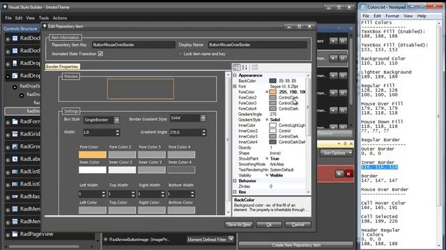Viewport: 446px width, 250px height.
Task: Select the SmoothingMode property row
Action: click(270, 164)
